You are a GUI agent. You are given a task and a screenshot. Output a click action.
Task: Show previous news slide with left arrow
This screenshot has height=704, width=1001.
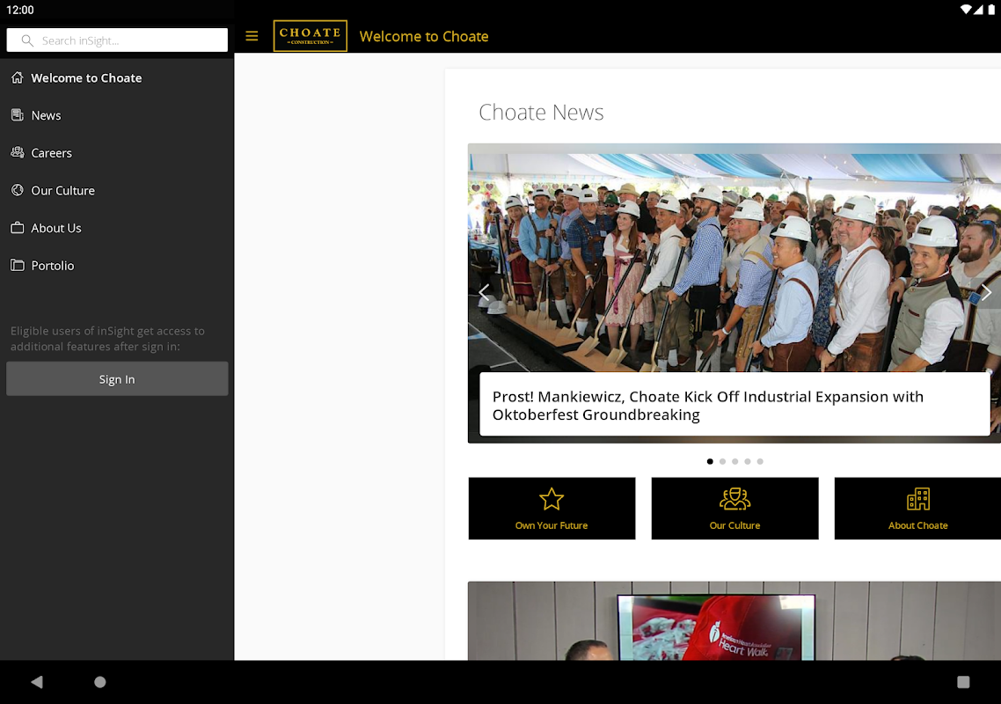tap(484, 292)
